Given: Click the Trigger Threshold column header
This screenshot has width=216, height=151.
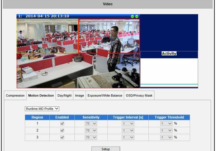Looking at the screenshot, I should coord(169,117).
